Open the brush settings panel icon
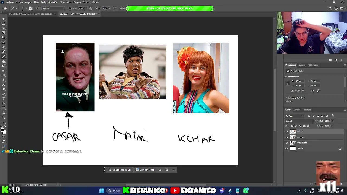This screenshot has height=195, width=347. coord(31,8)
